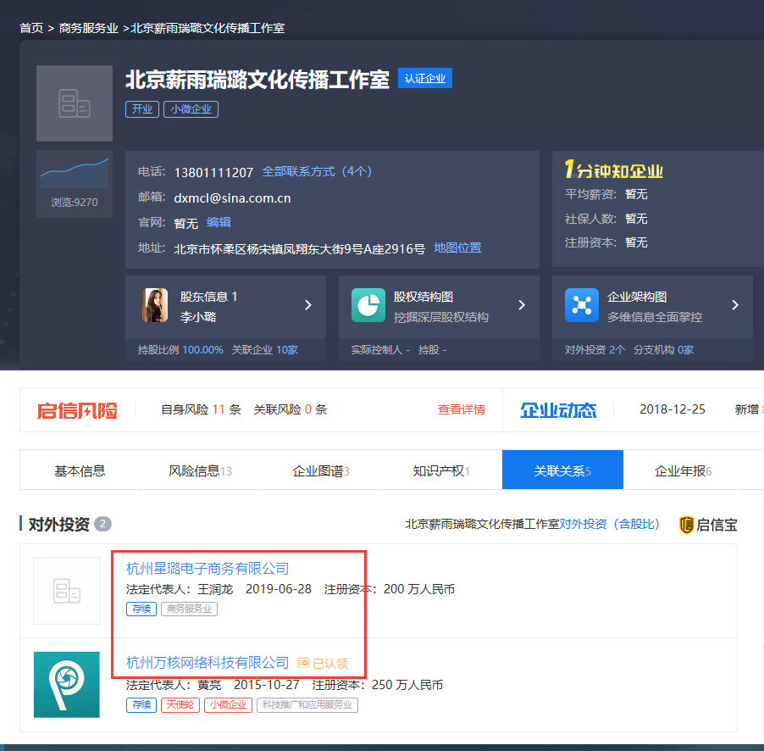Open 杭州星璐电子商务有限公司 link
This screenshot has width=764, height=751.
(x=208, y=569)
